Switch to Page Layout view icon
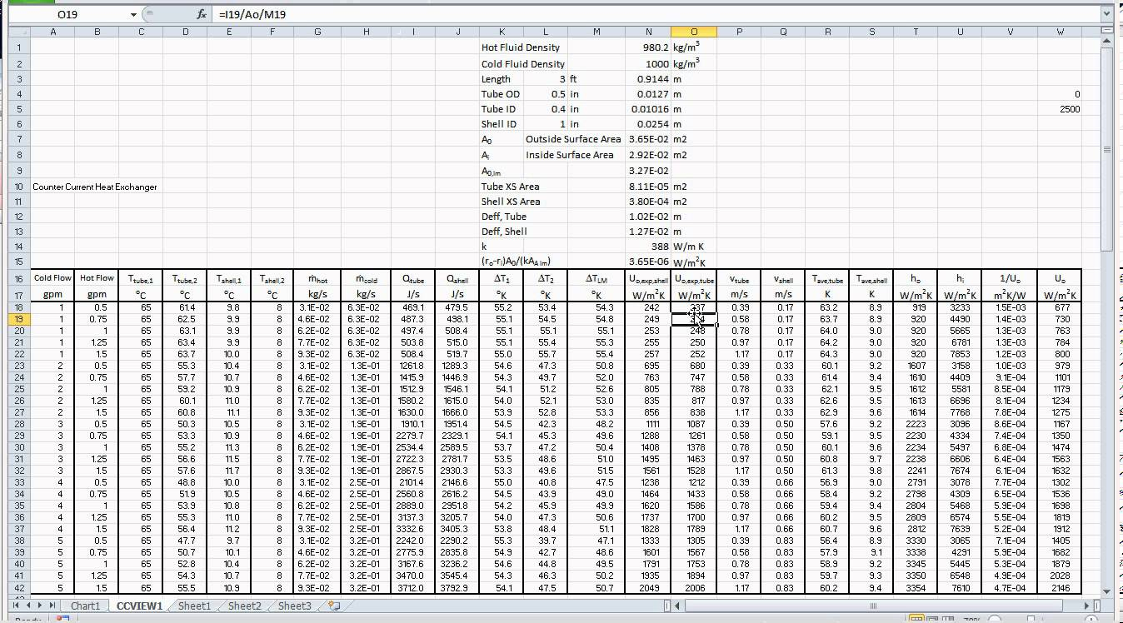This screenshot has height=623, width=1123. 933,618
